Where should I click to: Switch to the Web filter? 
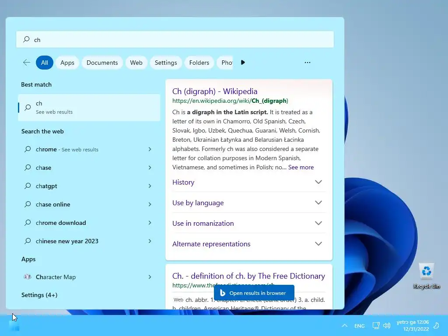click(136, 63)
